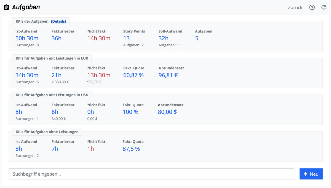Select the 32h Soll-Aufwand value
The width and height of the screenshot is (331, 188).
coord(164,38)
